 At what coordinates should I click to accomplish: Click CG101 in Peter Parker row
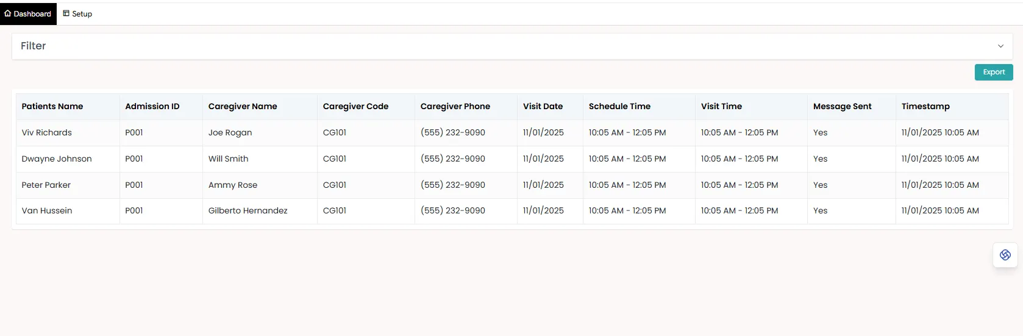pos(335,185)
